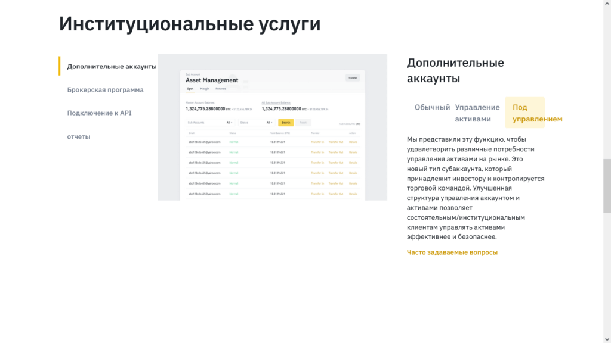Open Futures tab in Asset Management
The image size is (611, 343).
pyautogui.click(x=221, y=89)
